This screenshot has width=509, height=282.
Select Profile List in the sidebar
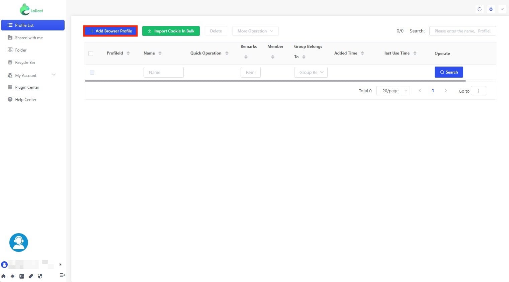(33, 25)
